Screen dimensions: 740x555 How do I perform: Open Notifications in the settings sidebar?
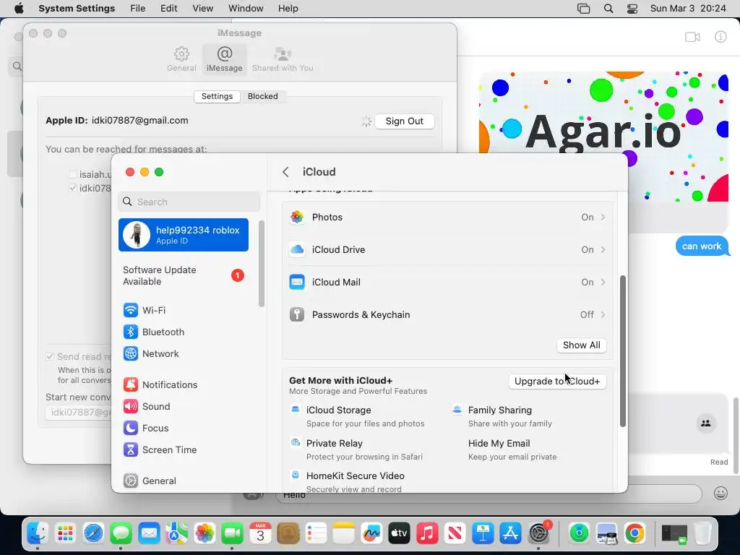coord(160,384)
